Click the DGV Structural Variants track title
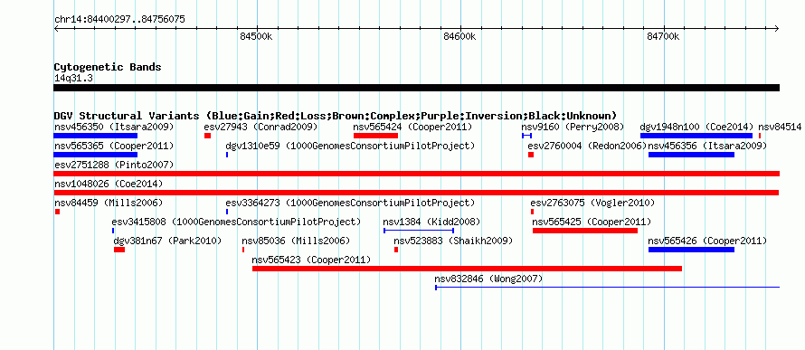 [x=336, y=116]
